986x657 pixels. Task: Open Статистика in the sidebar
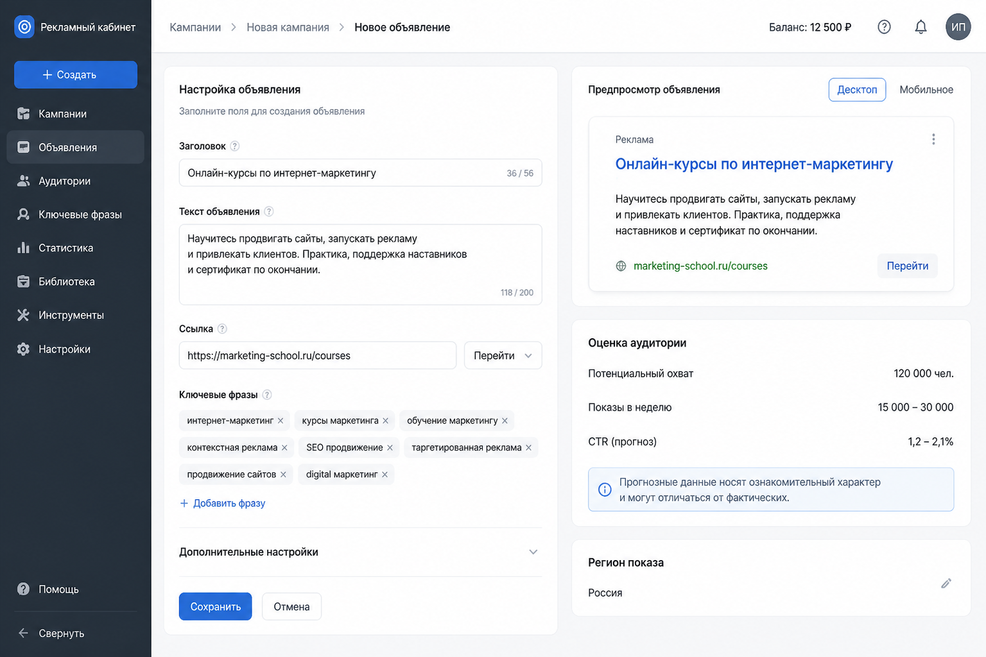click(76, 248)
